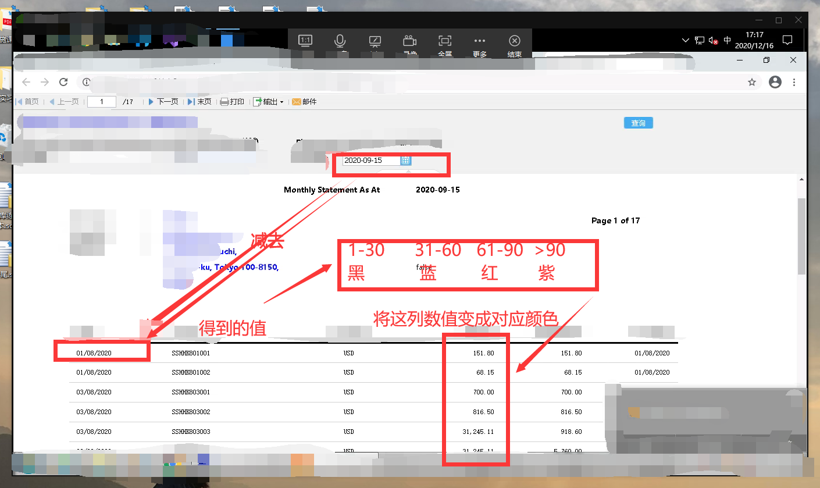
Task: Click the 918.60 balance value
Action: (571, 432)
